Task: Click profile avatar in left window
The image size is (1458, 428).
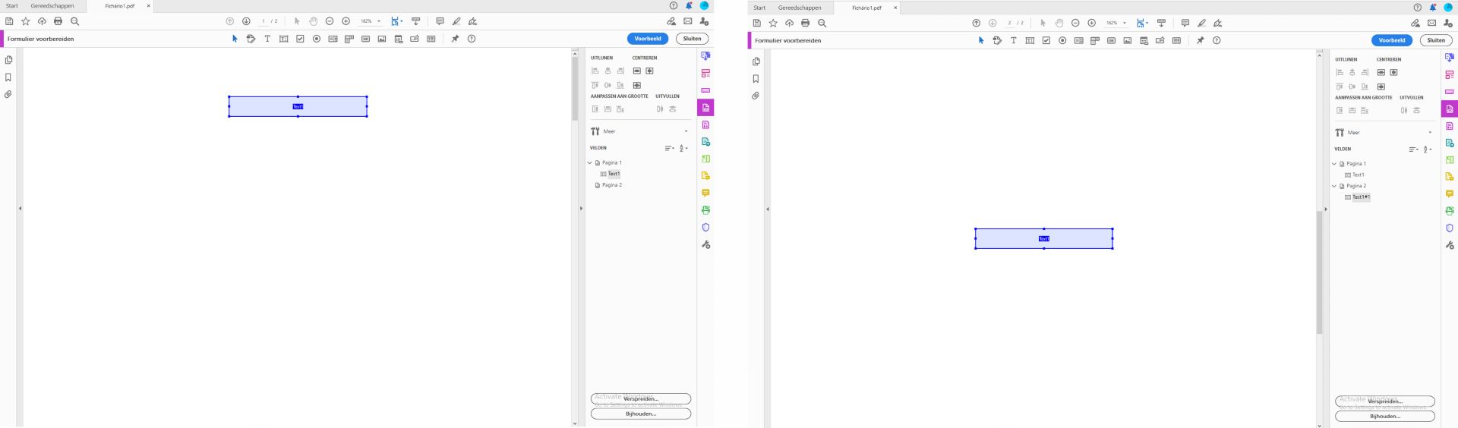Action: click(705, 5)
